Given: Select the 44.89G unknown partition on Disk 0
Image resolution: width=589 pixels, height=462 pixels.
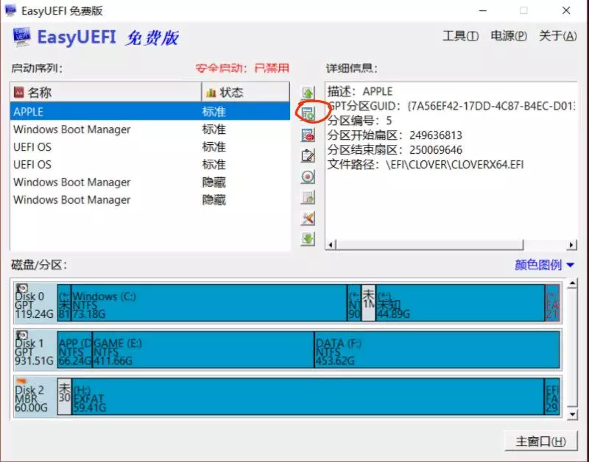Looking at the screenshot, I should click(460, 303).
